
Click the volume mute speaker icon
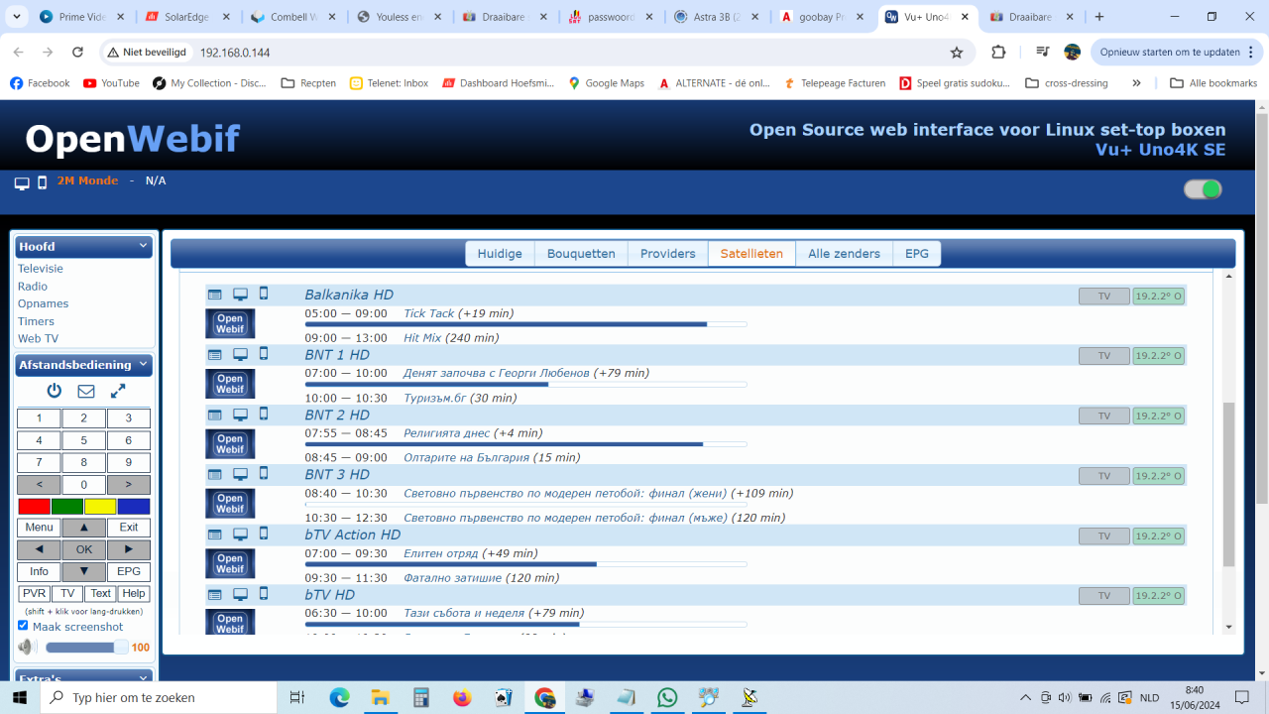pyautogui.click(x=26, y=648)
